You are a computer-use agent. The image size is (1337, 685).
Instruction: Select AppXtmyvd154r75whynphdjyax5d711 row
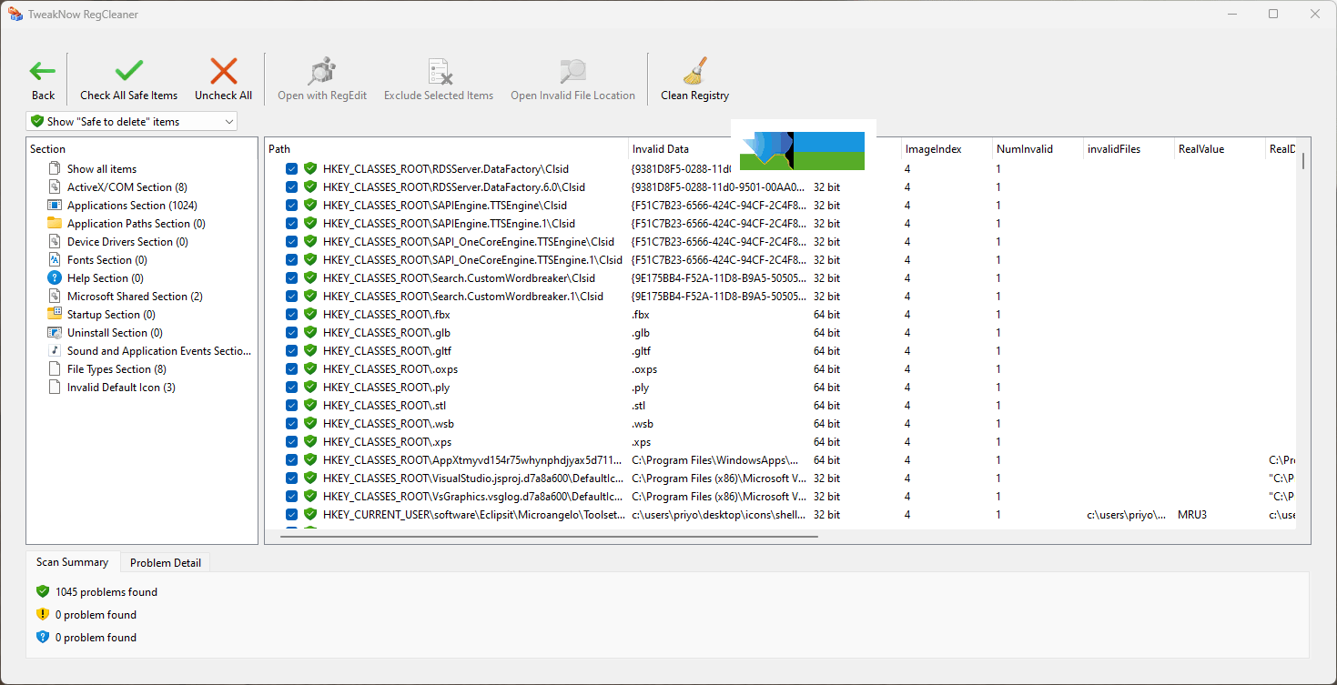tap(473, 459)
